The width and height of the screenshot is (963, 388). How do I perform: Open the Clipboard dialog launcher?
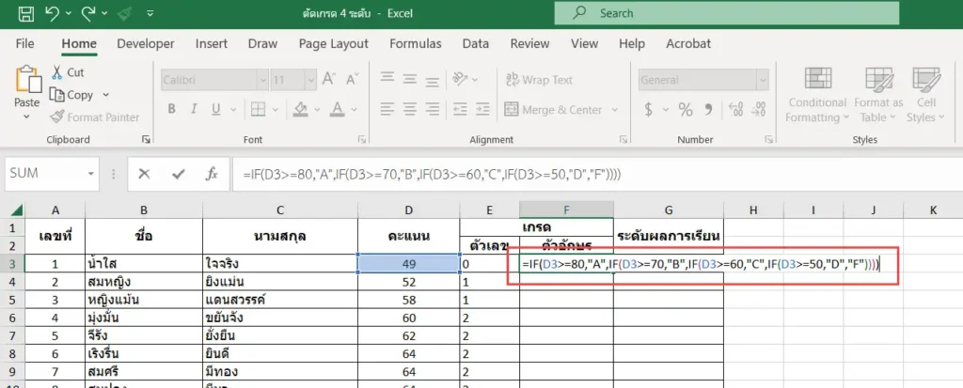(146, 140)
